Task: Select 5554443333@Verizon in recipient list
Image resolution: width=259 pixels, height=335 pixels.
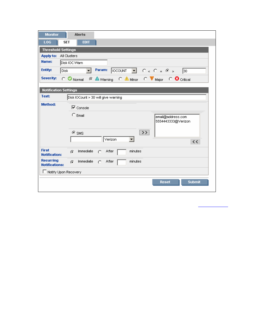Action: pos(173,121)
